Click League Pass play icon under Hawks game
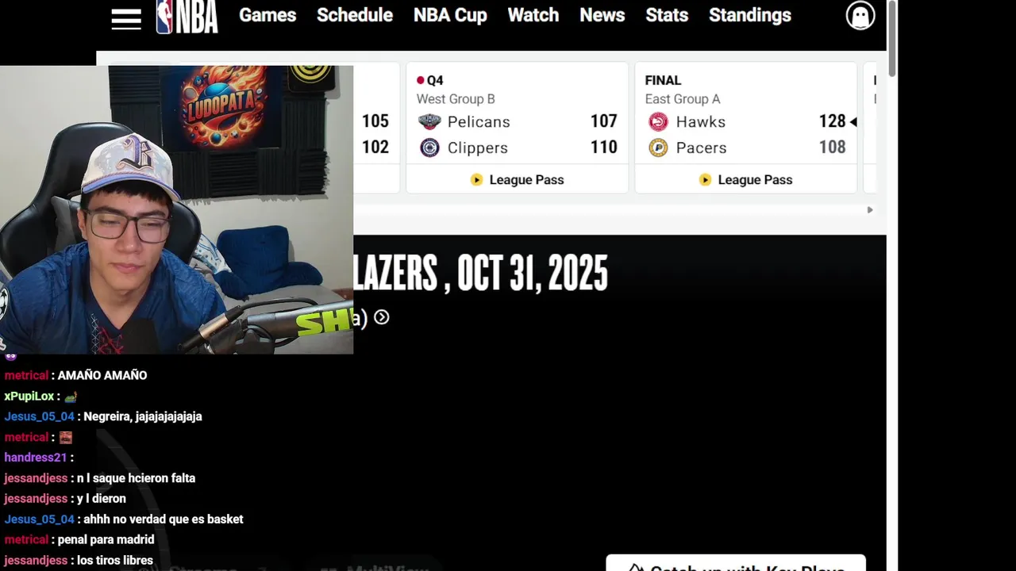The height and width of the screenshot is (571, 1016). pos(705,180)
